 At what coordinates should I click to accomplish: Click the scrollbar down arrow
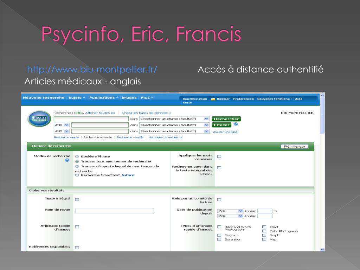pyautogui.click(x=322, y=250)
